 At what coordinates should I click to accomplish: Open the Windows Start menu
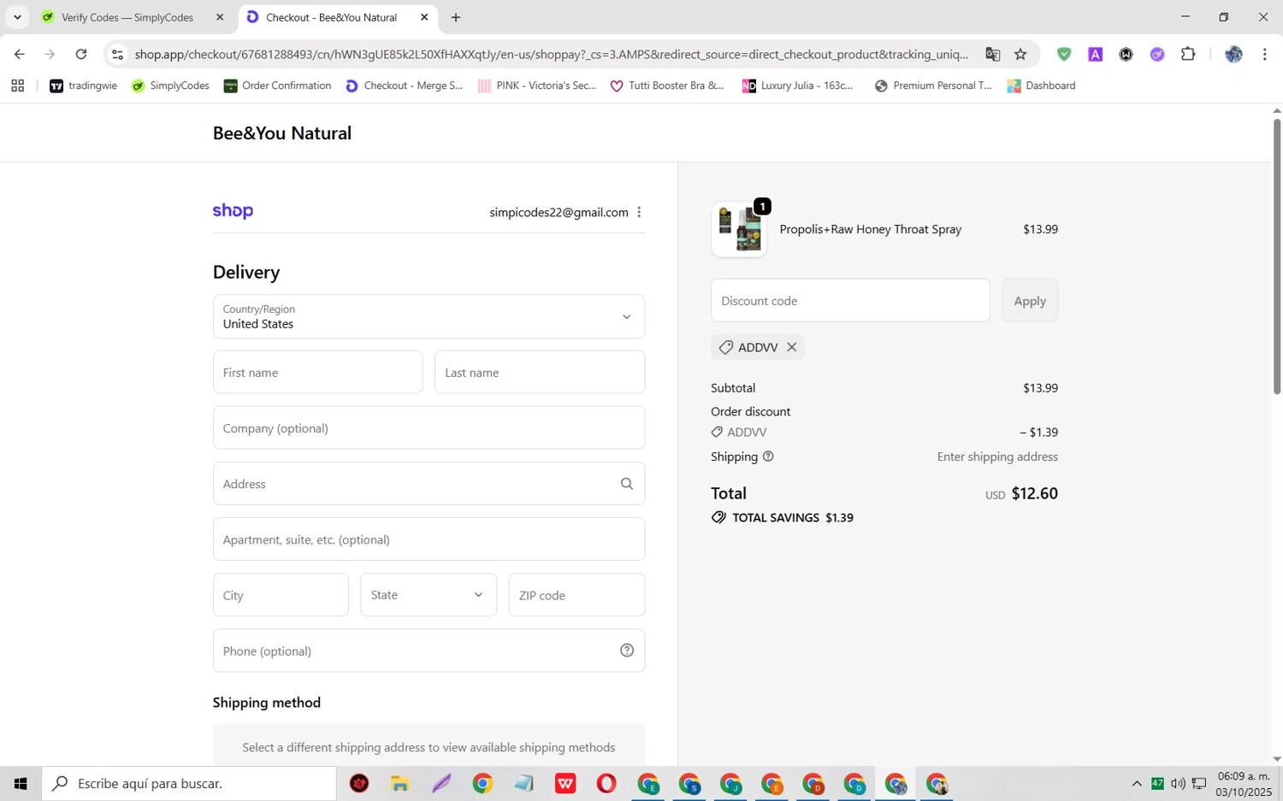click(x=21, y=783)
